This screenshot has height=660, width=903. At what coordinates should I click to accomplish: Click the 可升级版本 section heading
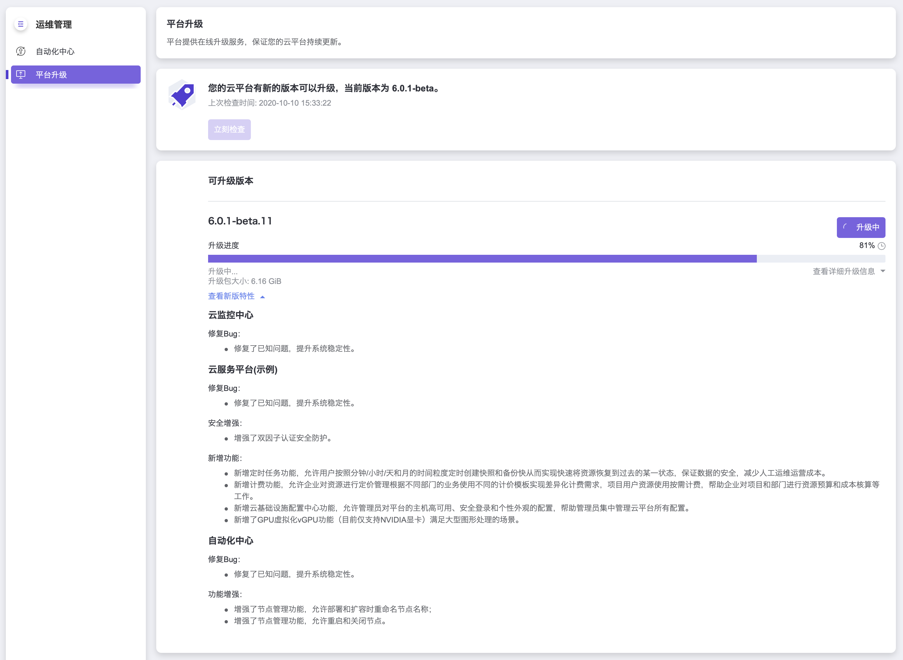tap(230, 181)
